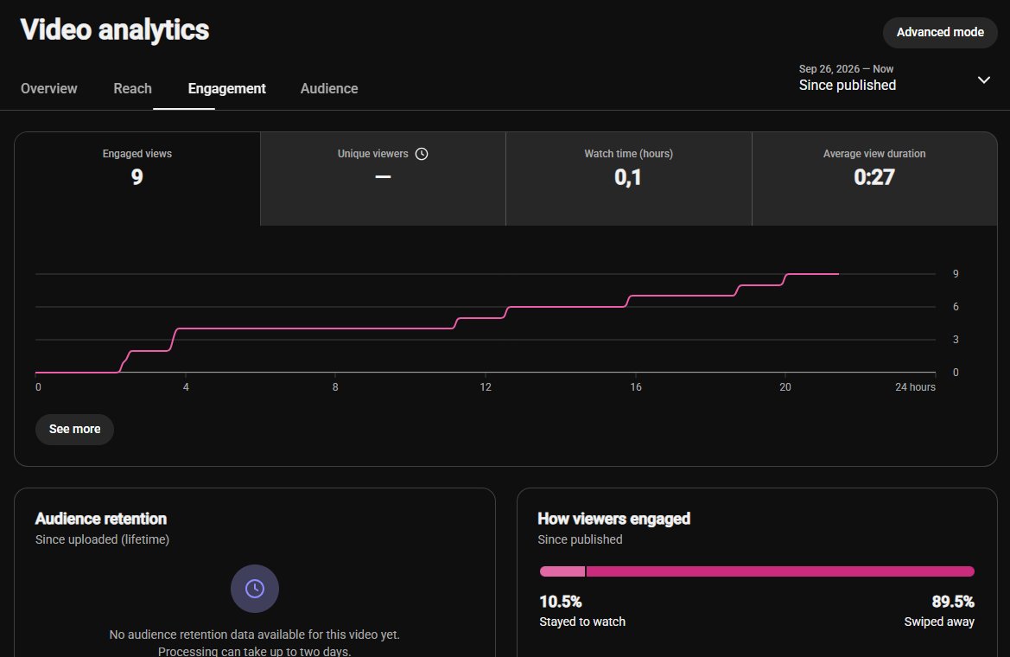Click the 12 hour mark on chart axis
Screen dimensions: 1010x657
486,386
